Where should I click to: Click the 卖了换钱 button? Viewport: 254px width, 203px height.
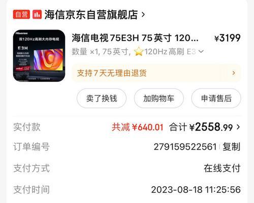pyautogui.click(x=102, y=98)
